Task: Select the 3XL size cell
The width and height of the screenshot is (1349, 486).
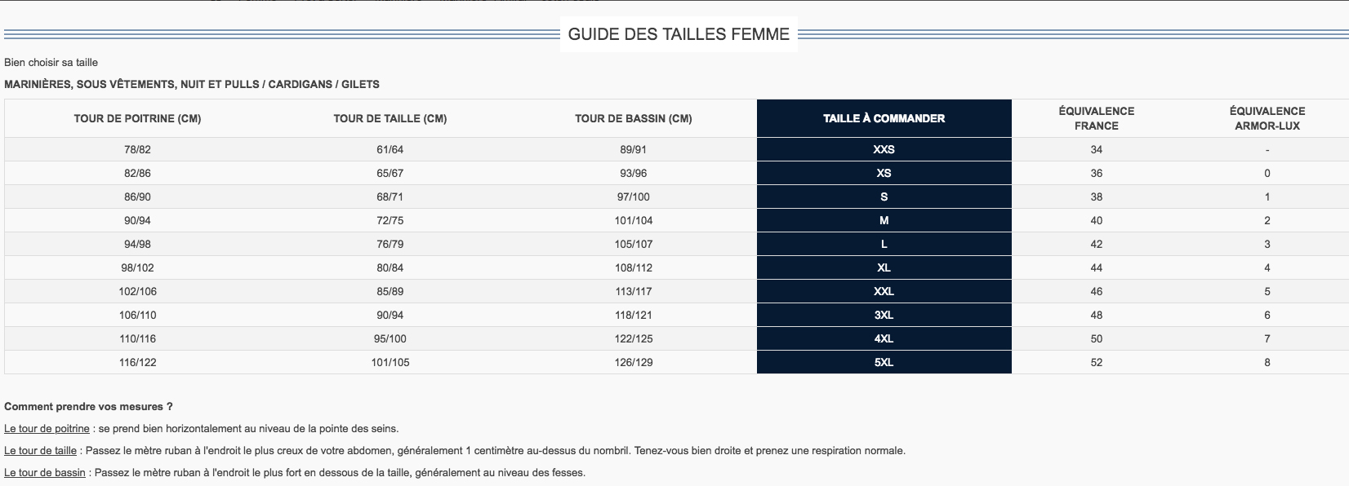Action: click(884, 315)
